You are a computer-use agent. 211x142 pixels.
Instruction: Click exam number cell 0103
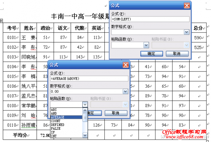(12, 57)
